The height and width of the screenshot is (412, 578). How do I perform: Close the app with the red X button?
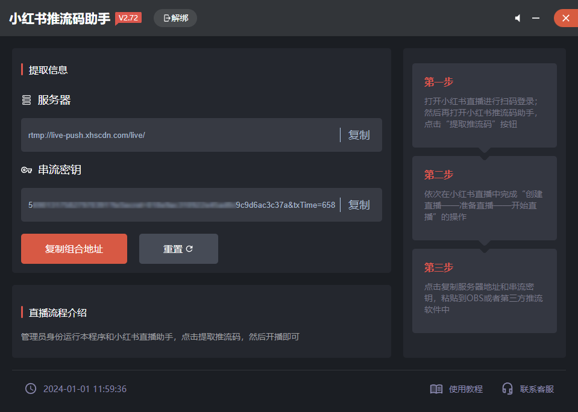pyautogui.click(x=565, y=18)
